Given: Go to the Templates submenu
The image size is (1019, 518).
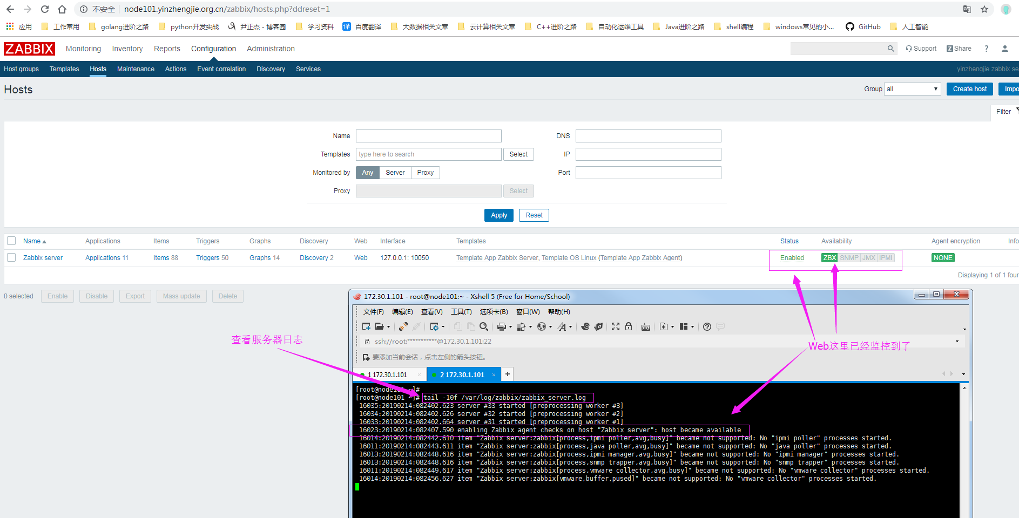Looking at the screenshot, I should point(64,69).
